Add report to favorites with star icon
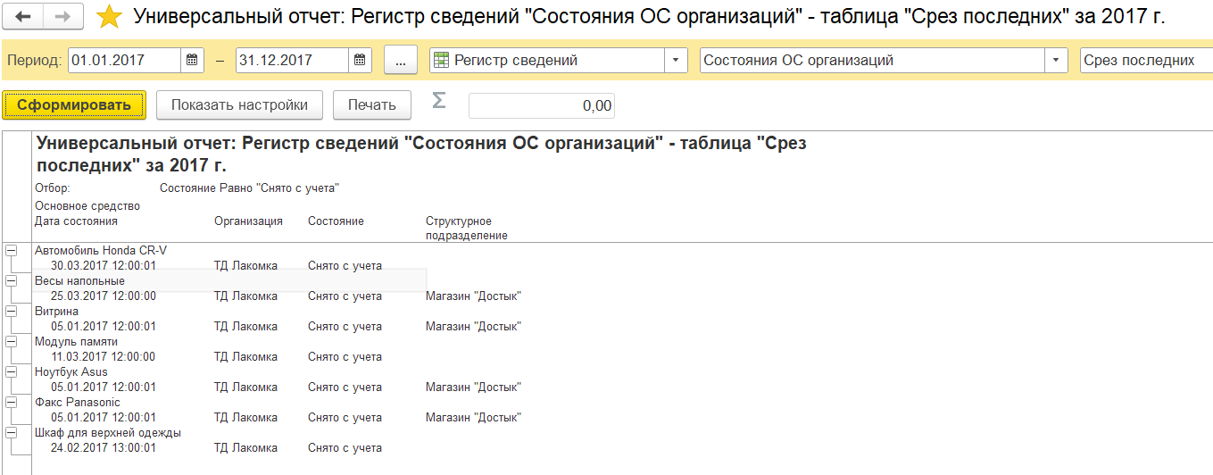The width and height of the screenshot is (1213, 475). pos(109,16)
